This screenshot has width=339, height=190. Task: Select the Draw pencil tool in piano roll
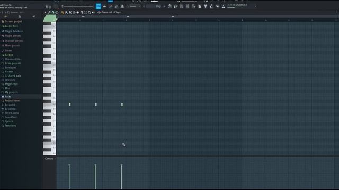point(63,12)
